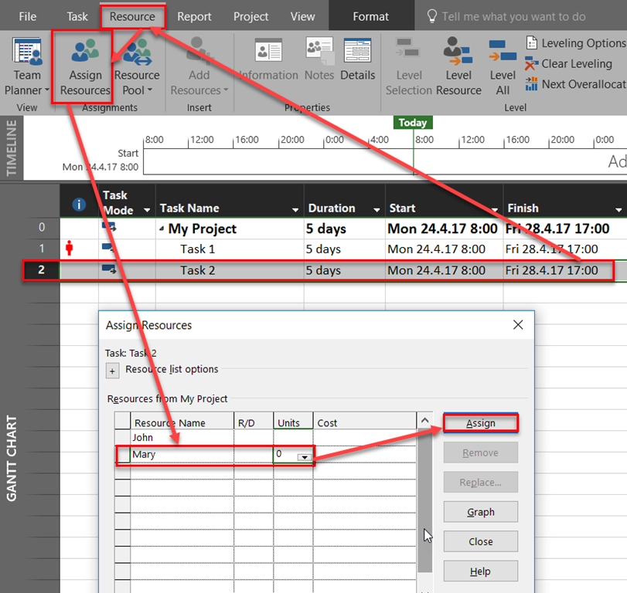Screen dimensions: 627x593
Task: Click the overallocation red person indicator
Action: click(70, 249)
